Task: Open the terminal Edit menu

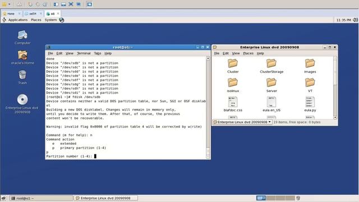Action: [x=59, y=53]
